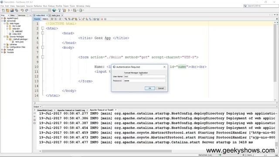Click the User Name input field
The height and width of the screenshot is (157, 279).
[145, 76]
